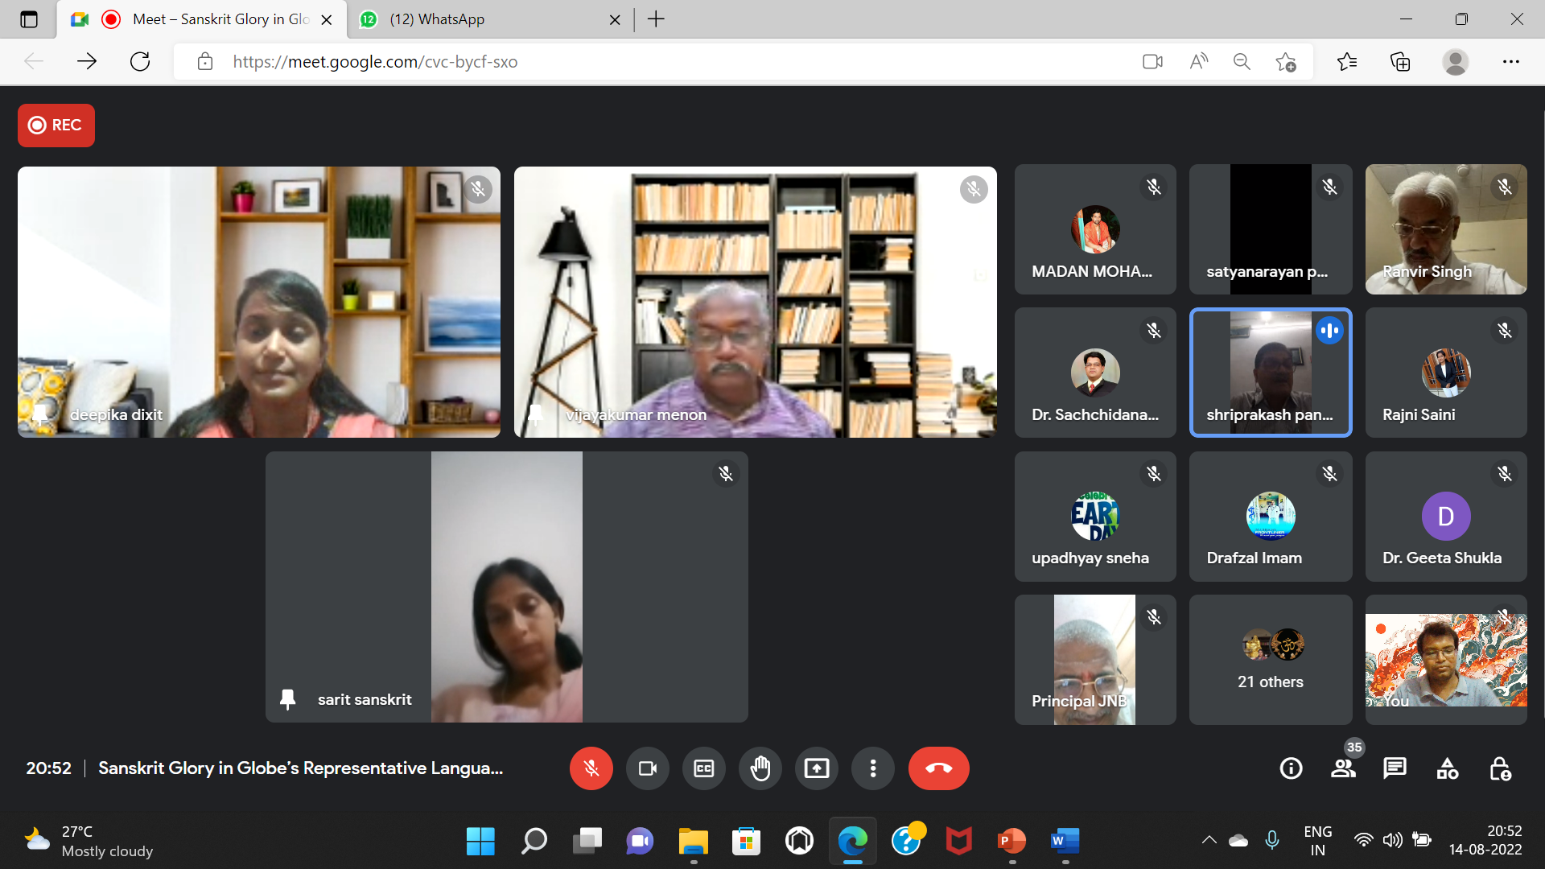Raise hand in the meeting

click(x=760, y=768)
